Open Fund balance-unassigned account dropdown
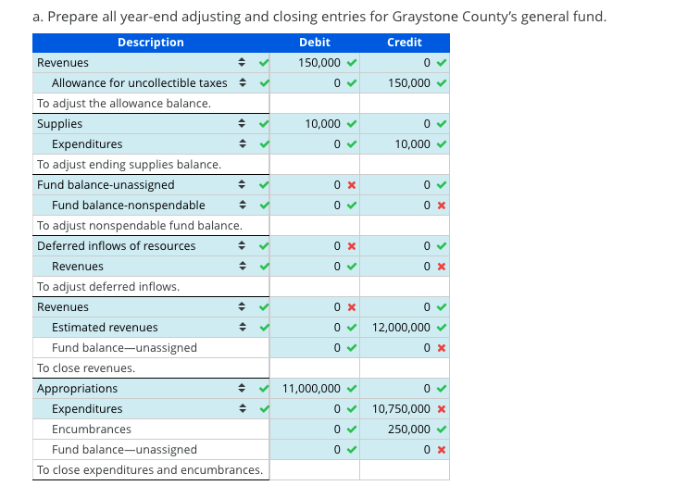Image resolution: width=687 pixels, height=498 pixels. (x=242, y=184)
